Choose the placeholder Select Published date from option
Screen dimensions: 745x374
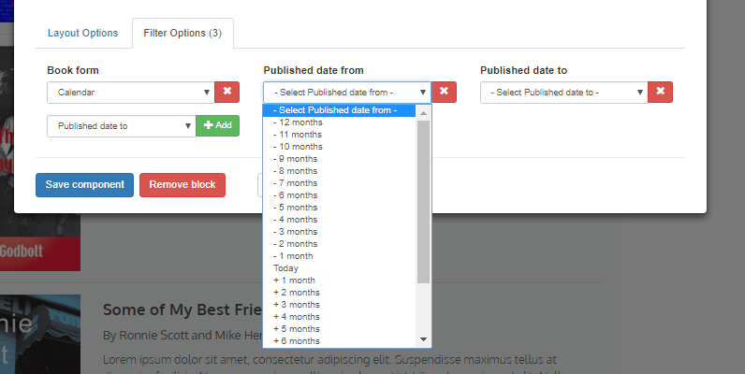(x=339, y=110)
